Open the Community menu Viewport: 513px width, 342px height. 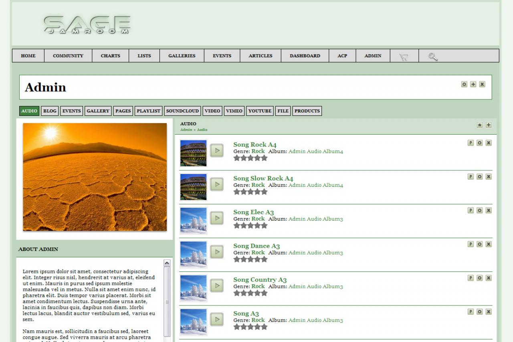pyautogui.click(x=68, y=56)
